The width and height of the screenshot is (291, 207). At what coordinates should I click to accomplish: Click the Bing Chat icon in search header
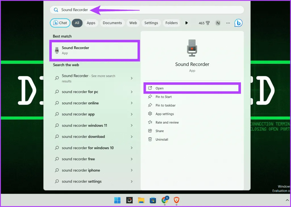[238, 23]
